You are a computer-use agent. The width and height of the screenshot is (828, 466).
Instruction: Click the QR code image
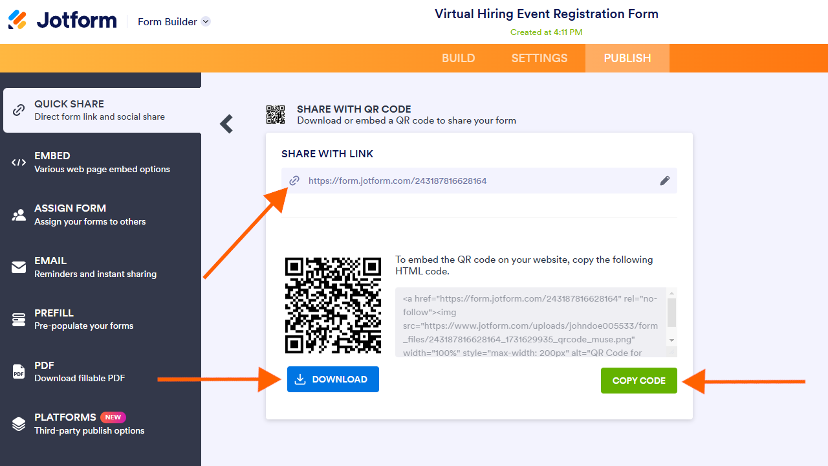coord(333,305)
